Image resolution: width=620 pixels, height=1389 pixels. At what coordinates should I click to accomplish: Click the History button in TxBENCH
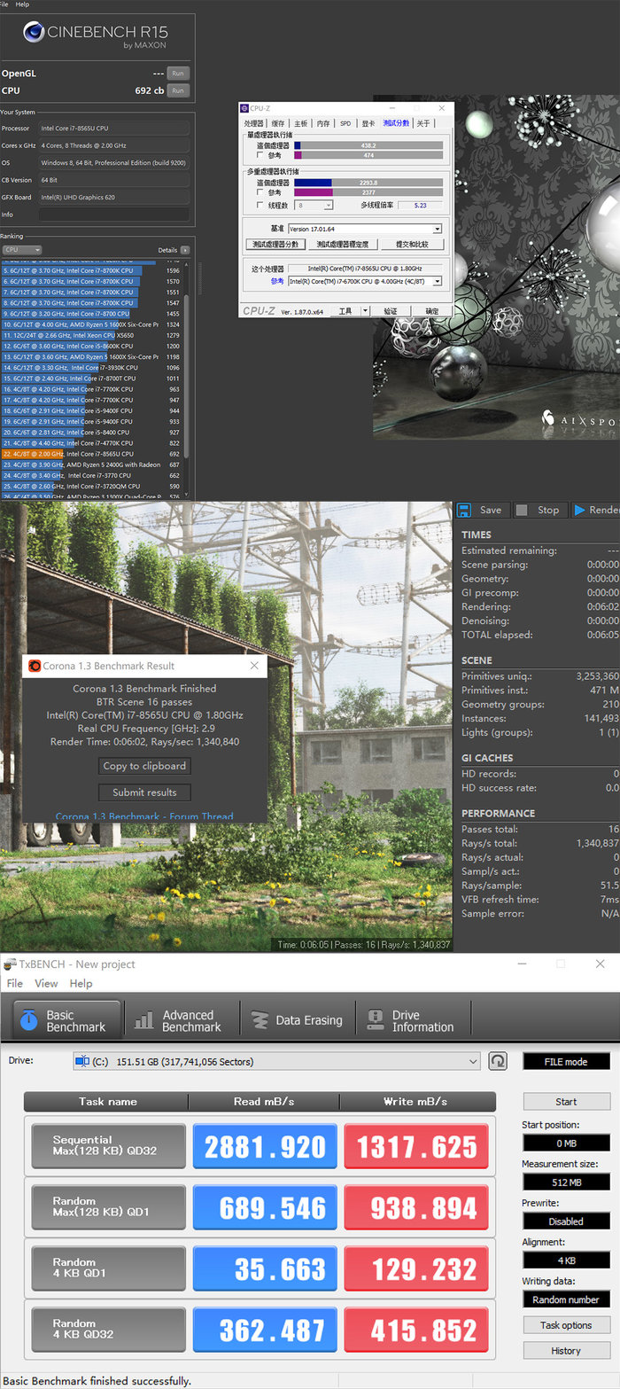pos(566,1351)
